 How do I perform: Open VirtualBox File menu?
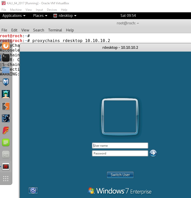pos(4,10)
